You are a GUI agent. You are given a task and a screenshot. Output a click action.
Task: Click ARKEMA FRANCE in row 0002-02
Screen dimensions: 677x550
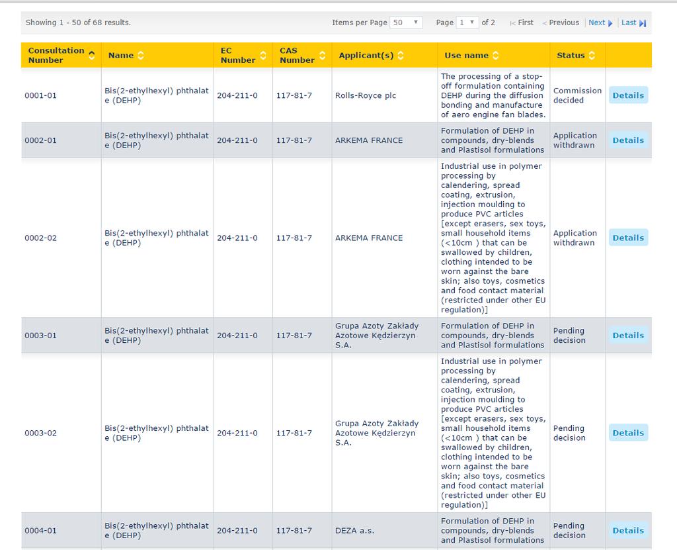(369, 238)
